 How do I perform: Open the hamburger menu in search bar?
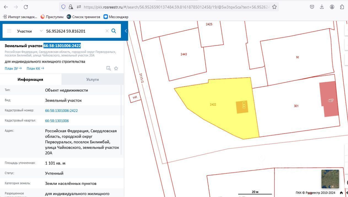click(x=9, y=31)
